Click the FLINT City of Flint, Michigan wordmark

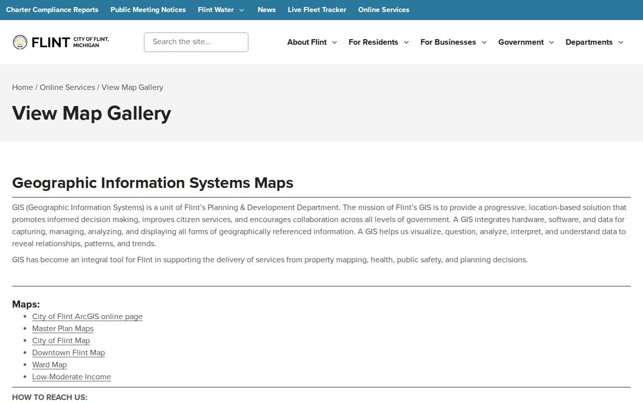[x=70, y=42]
